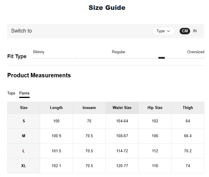Viewport: 209px width, 177px height.
Task: Click the Waist Size column header
Action: coord(122,108)
